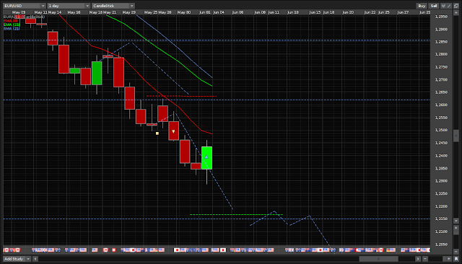
Task: Select the red dashed horizontal line
Action: [x=181, y=96]
